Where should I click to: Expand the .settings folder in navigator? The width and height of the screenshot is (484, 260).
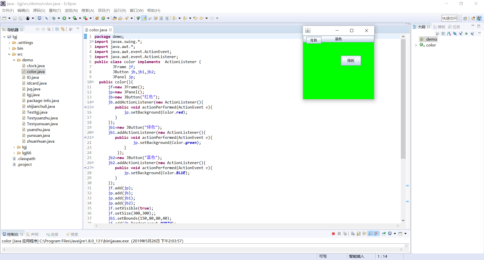tap(9, 43)
